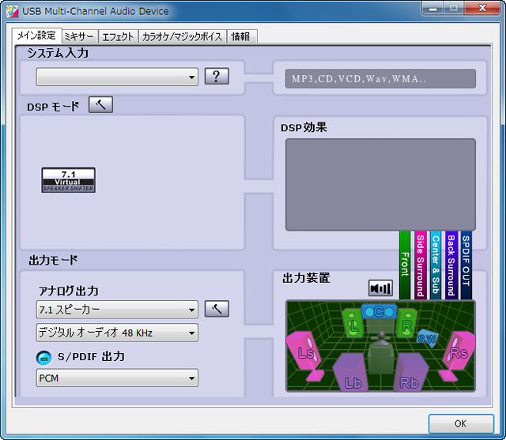506x440 pixels.
Task: Select the center speaker C icon
Action: click(379, 312)
